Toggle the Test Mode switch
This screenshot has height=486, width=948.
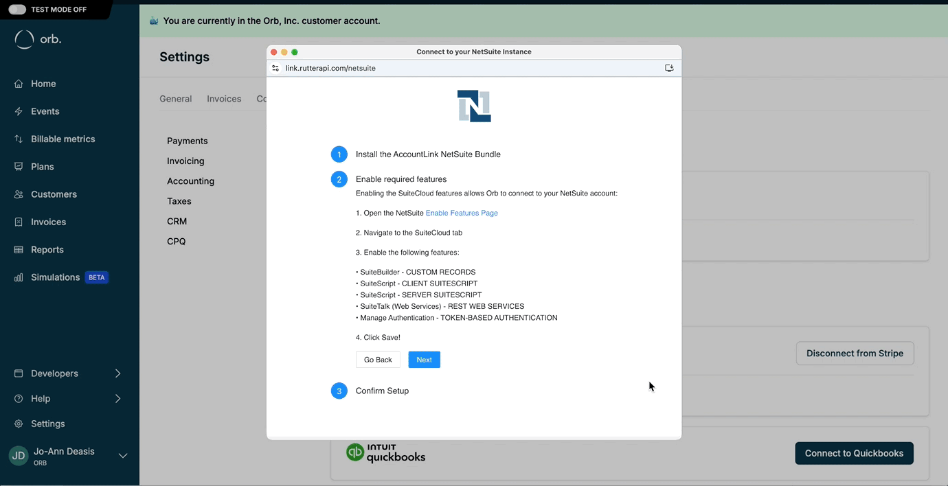(17, 10)
